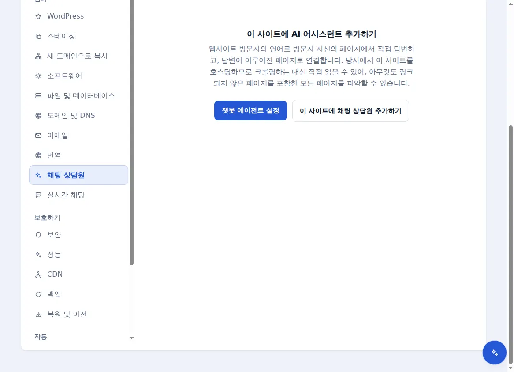Screen dimensions: 514x372
Task: Click the 번역 globe icon
Action: 38,155
